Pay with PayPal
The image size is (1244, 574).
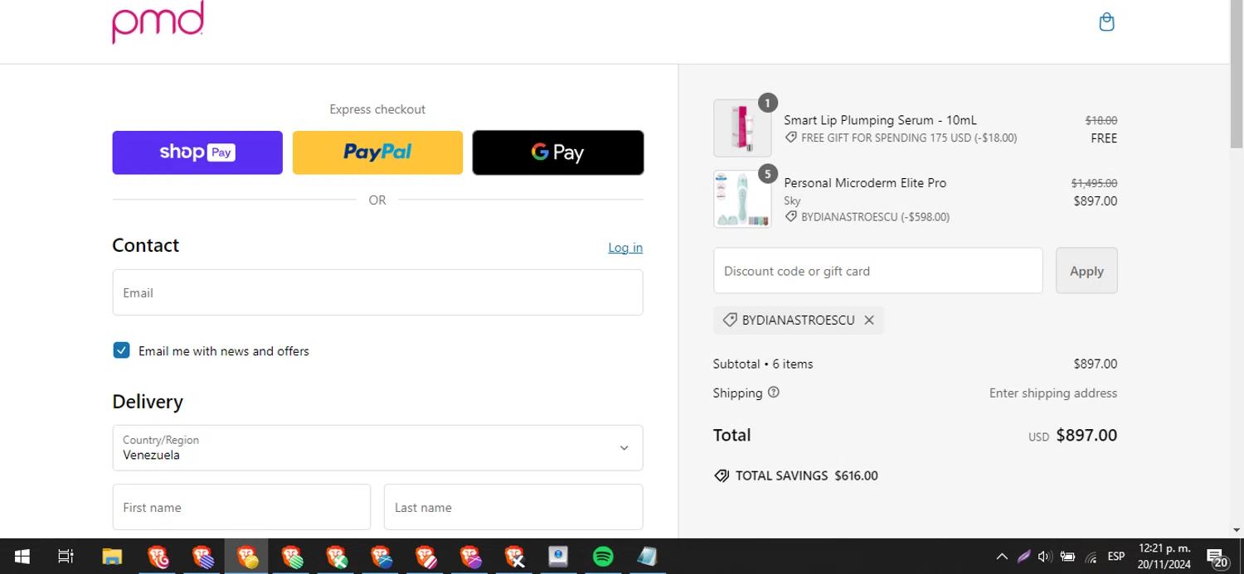[x=377, y=152]
